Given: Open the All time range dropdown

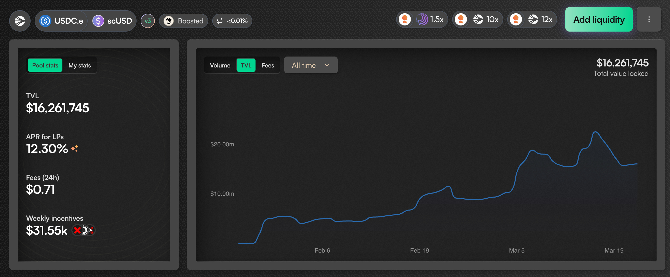Looking at the screenshot, I should coord(311,65).
